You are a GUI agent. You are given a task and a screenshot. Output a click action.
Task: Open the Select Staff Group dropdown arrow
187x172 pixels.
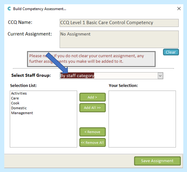[160, 76]
